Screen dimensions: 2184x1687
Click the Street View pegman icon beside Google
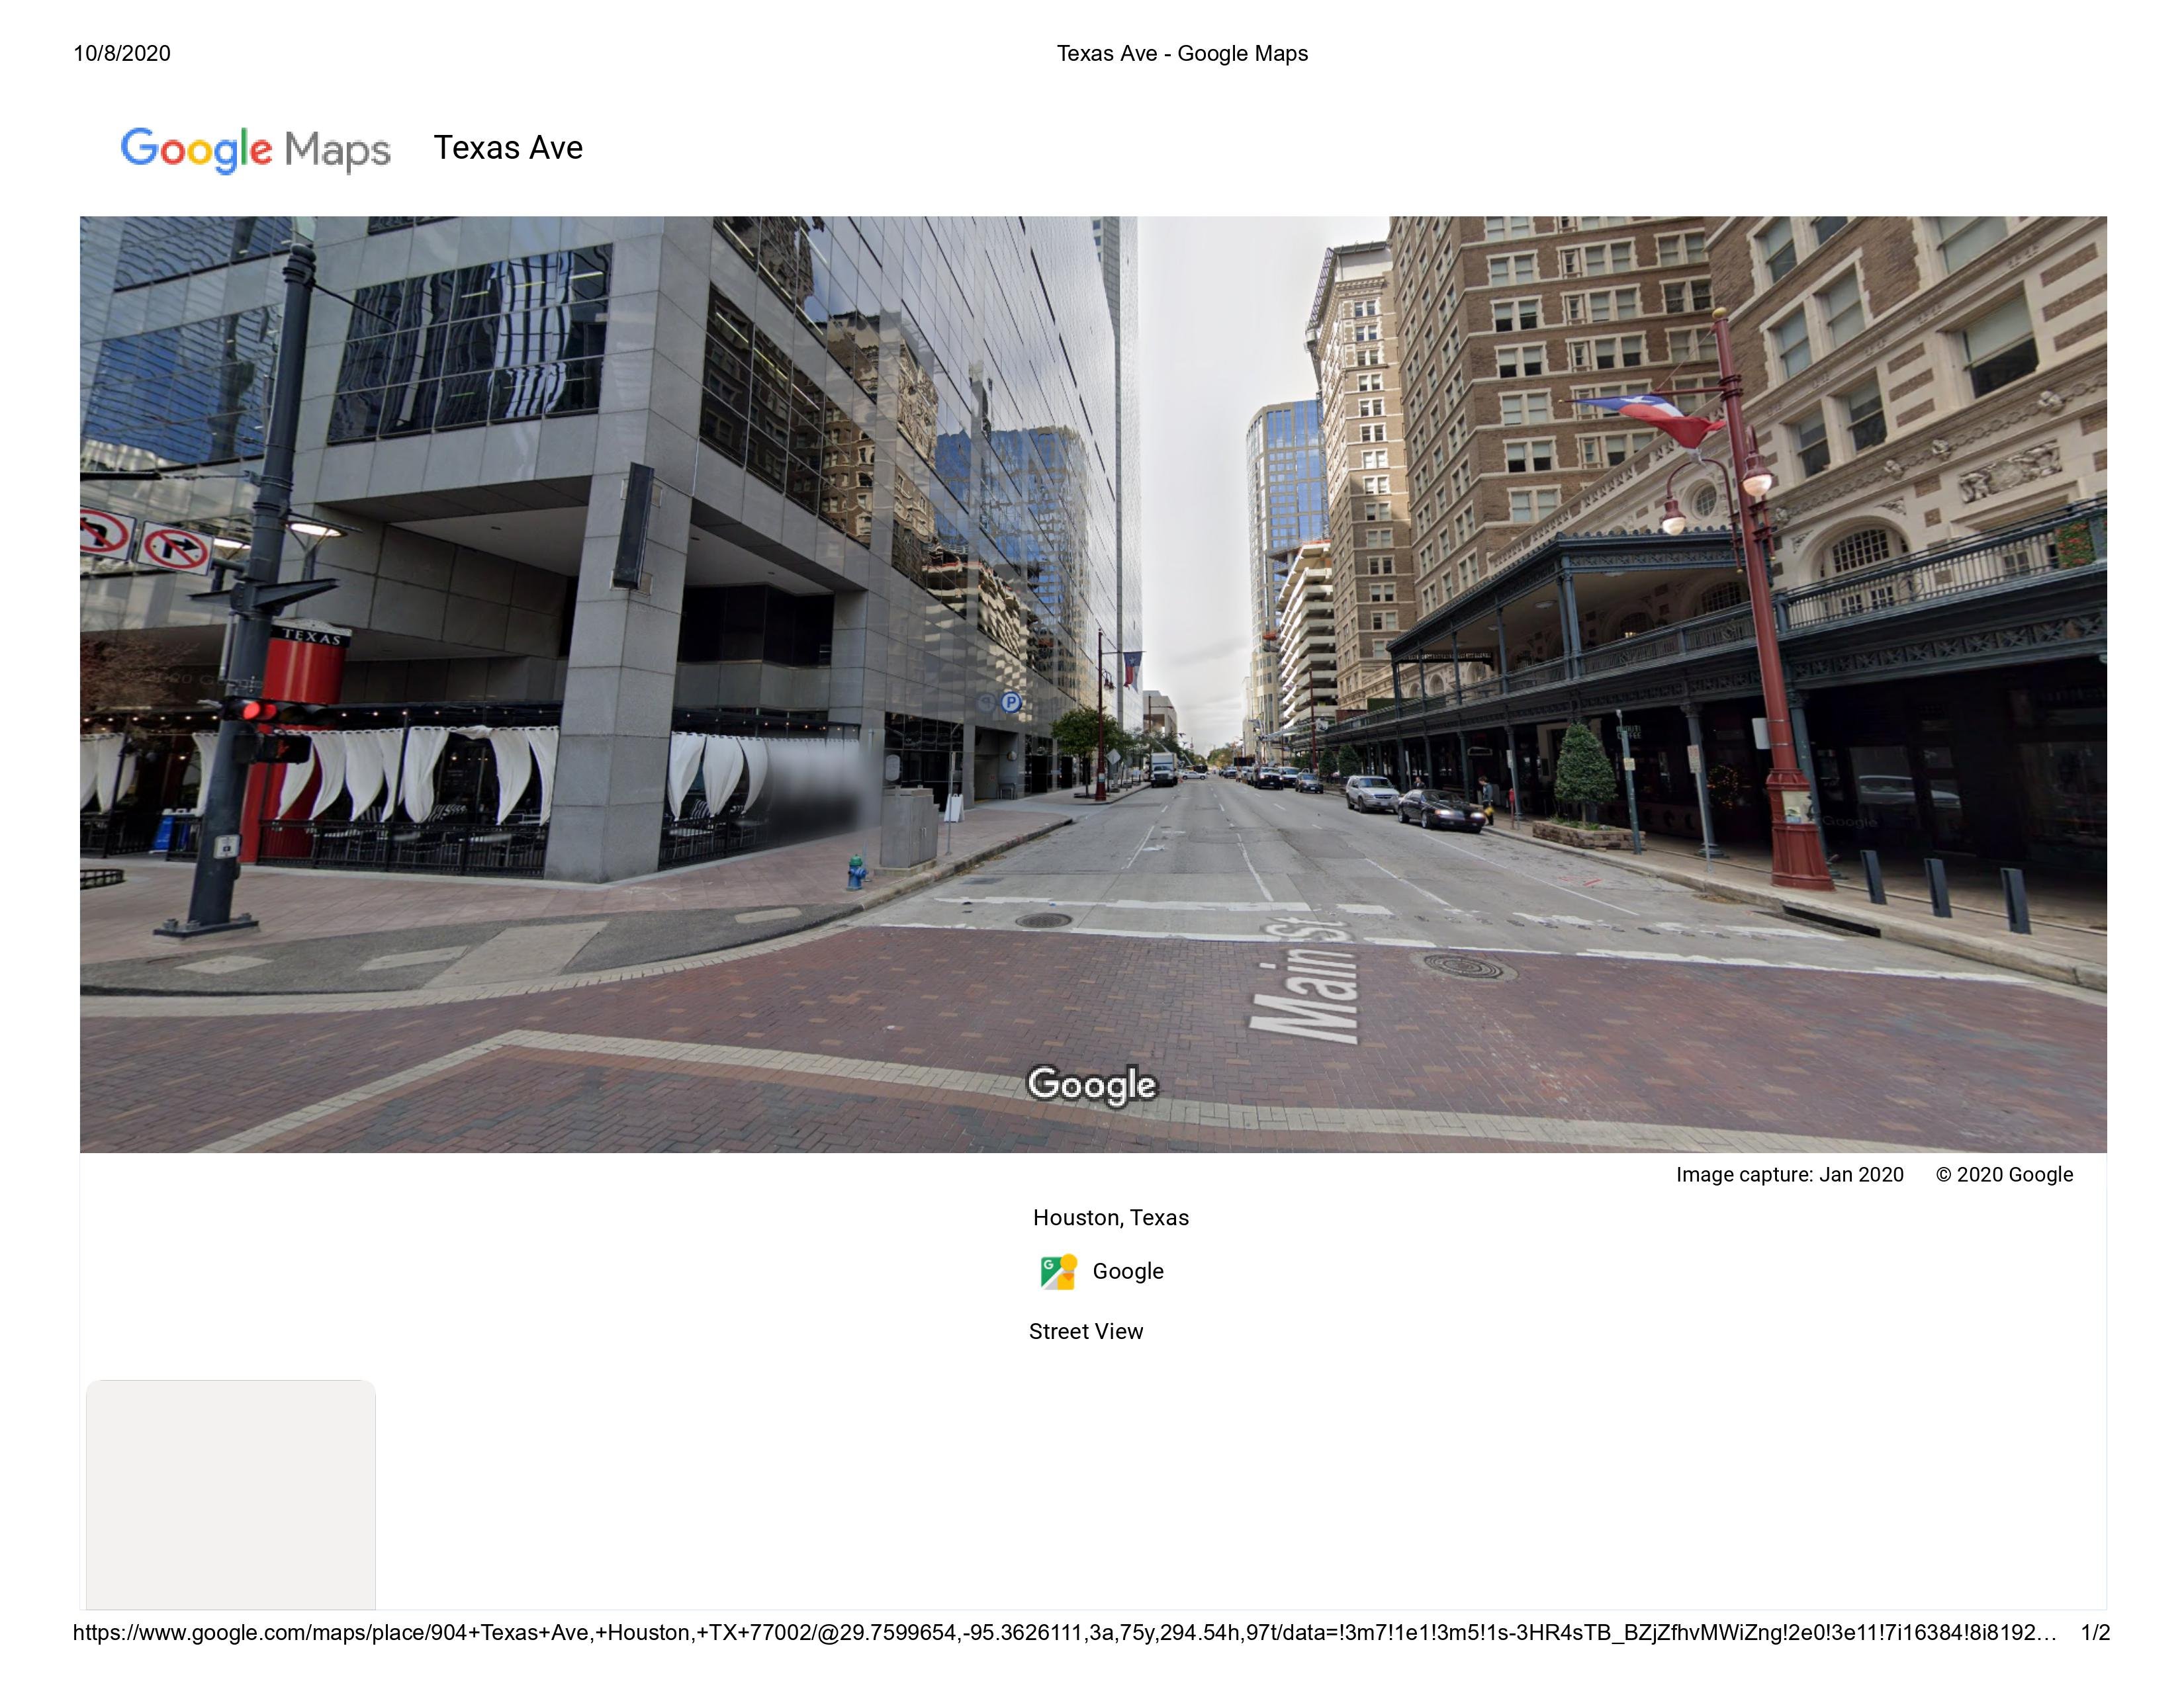(x=1058, y=1272)
